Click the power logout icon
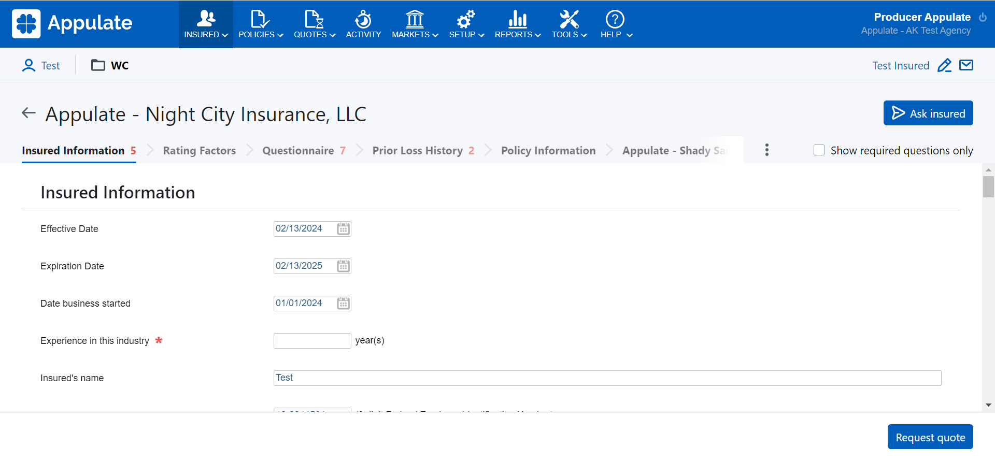This screenshot has width=995, height=461. pos(983,17)
